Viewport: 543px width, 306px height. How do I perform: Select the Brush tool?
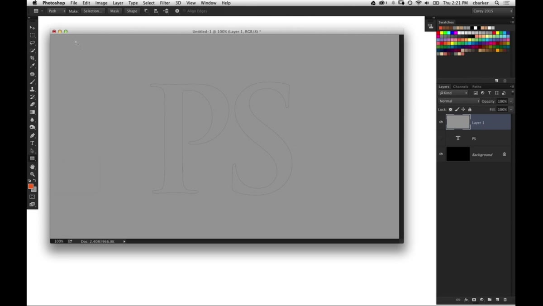[x=32, y=81]
